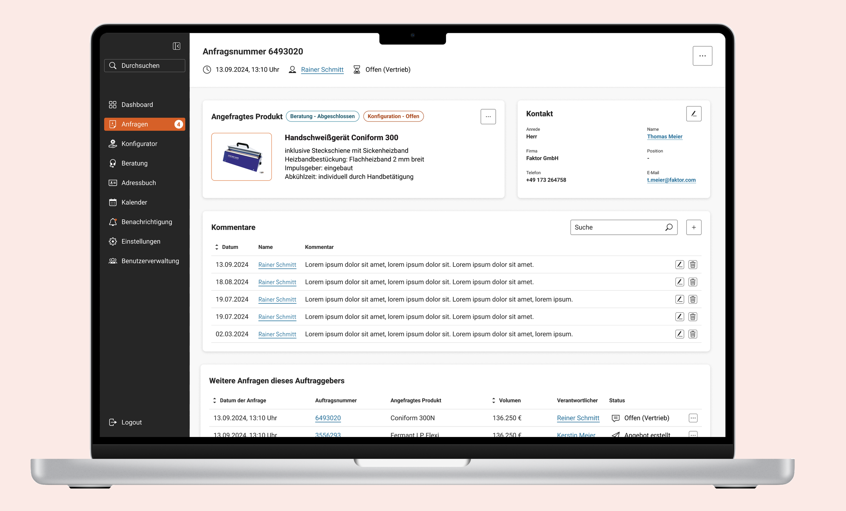846x511 pixels.
Task: Delete the comment dated 02.03.2024
Action: (692, 334)
